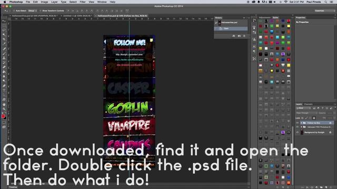Select the Move tool in the toolbox
The height and width of the screenshot is (189, 337).
click(4, 21)
